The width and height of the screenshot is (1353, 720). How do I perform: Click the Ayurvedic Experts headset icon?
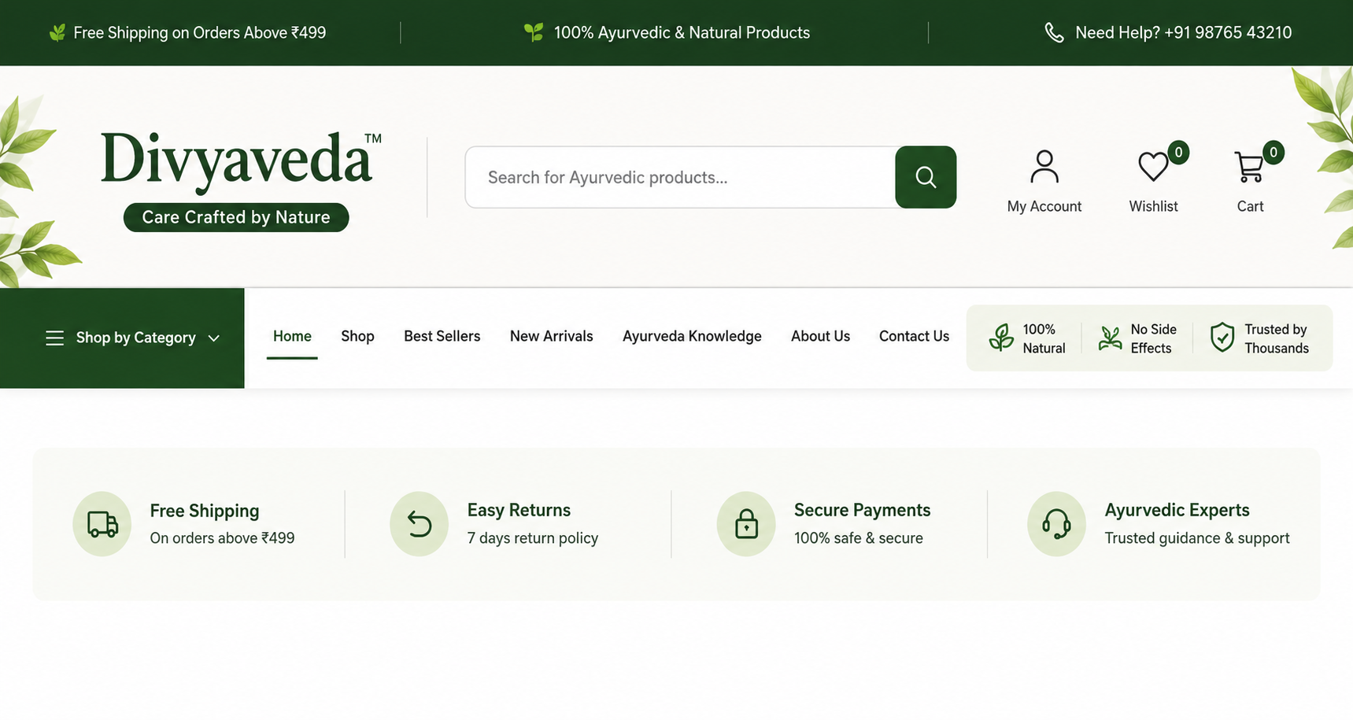click(x=1056, y=524)
